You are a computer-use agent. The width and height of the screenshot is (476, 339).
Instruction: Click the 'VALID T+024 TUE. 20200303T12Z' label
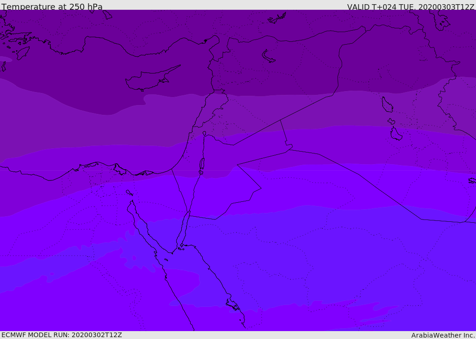click(x=411, y=7)
